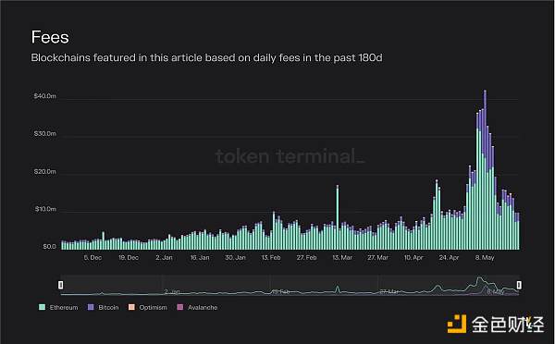The image size is (555, 344).
Task: Click the tallest fee bar in May
Action: (485, 170)
